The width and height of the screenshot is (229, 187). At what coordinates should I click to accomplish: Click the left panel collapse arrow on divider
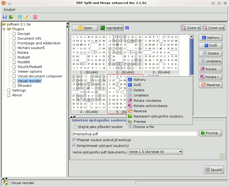67,23
